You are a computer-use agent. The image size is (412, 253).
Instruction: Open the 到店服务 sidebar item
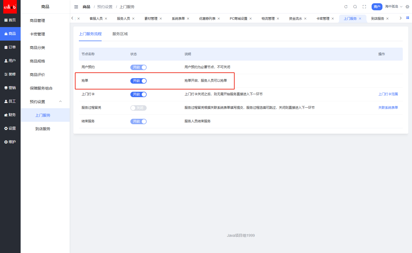tap(43, 129)
